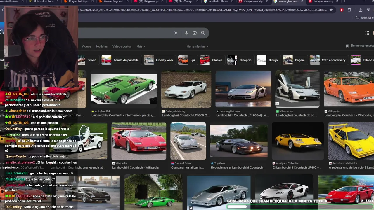Expand the 'Herramientas' dropdown
This screenshot has height=210, width=374.
tap(198, 46)
